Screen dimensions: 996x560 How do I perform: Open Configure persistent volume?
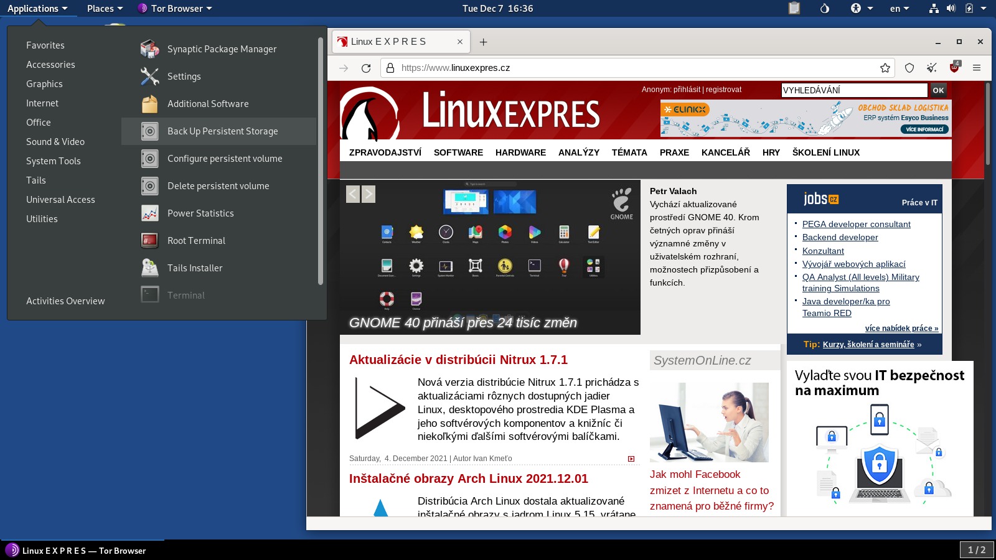point(218,159)
